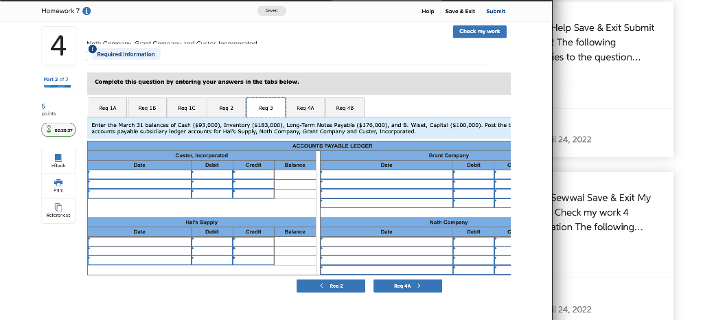This screenshot has height=320, width=703.
Task: Click first Date cell under Custer, Incorporated
Action: [139, 174]
